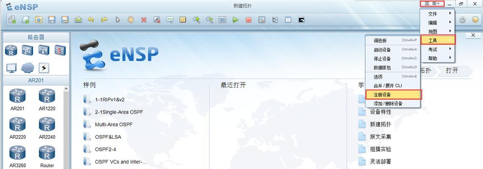Zoom in with the magnifier plus icon

[196, 20]
